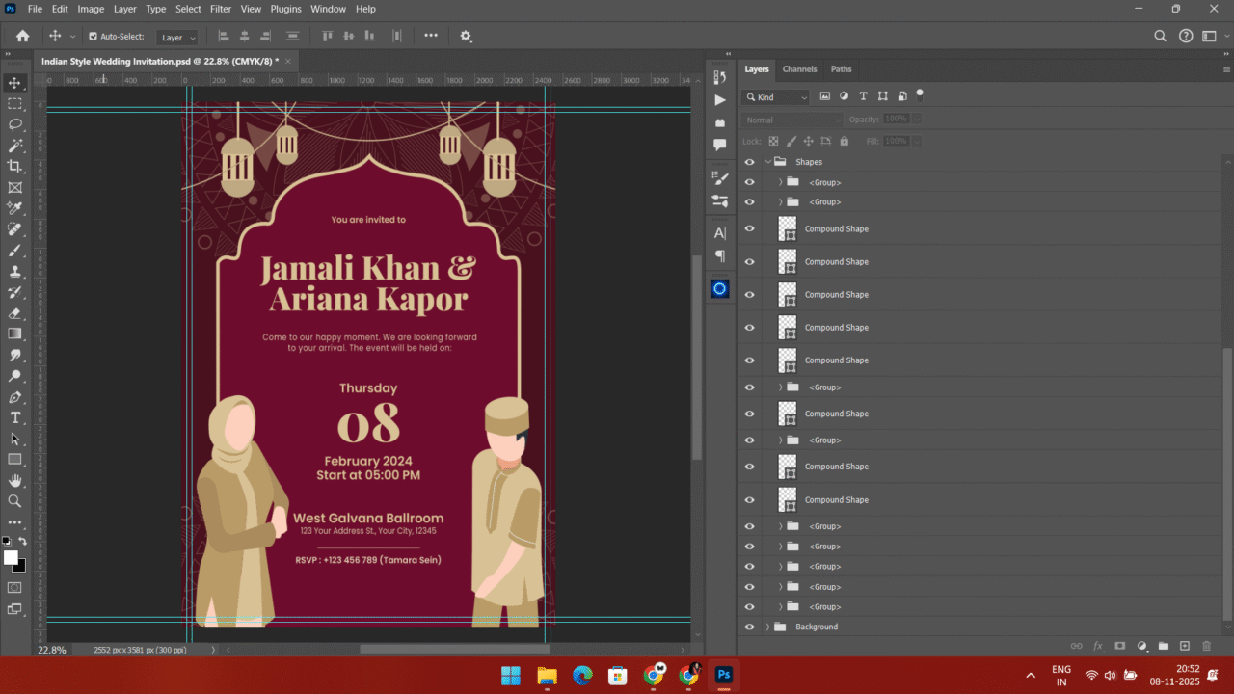Click the foreground color swatch
This screenshot has width=1234, height=694.
tap(11, 558)
